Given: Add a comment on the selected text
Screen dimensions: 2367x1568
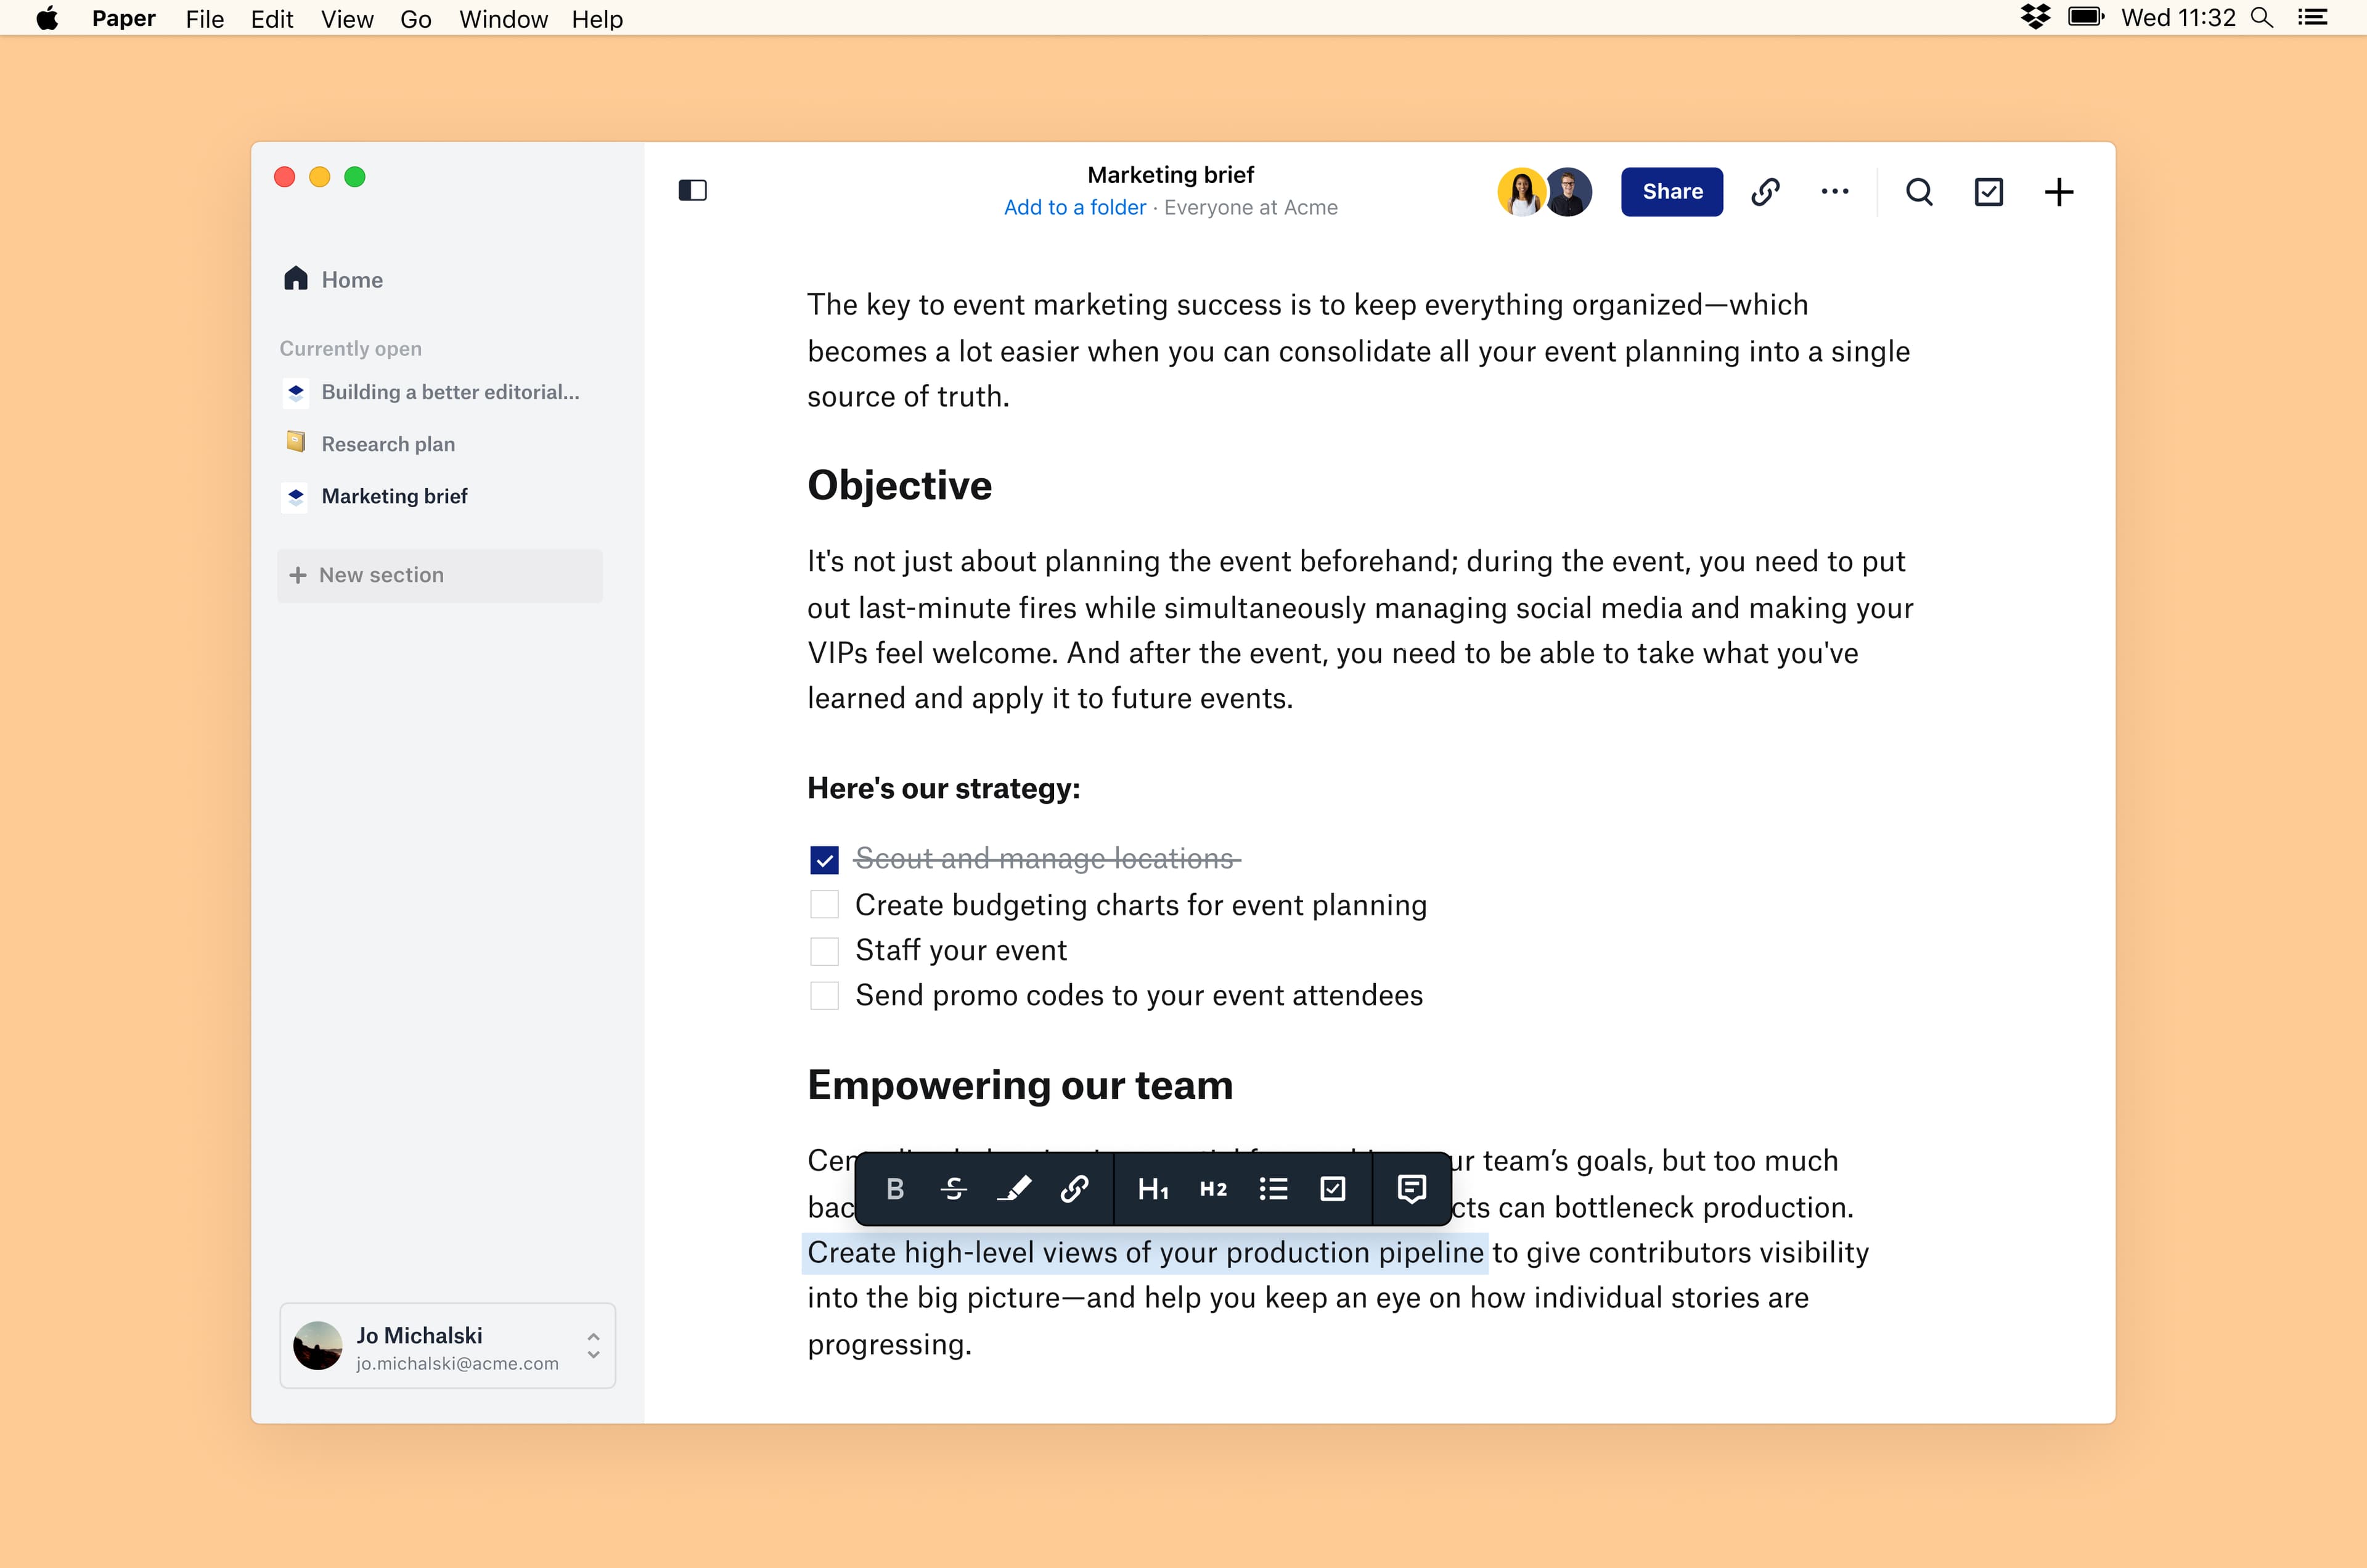Looking at the screenshot, I should pos(1411,1188).
